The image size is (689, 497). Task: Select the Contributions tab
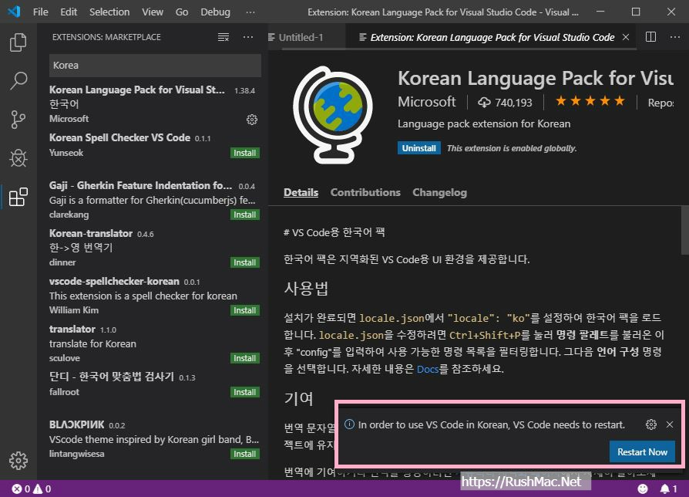365,192
